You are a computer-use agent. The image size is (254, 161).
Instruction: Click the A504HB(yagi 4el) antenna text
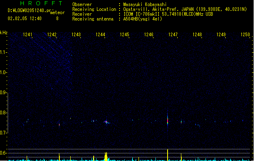coord(143,19)
